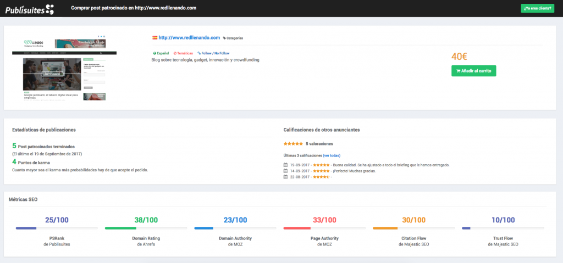Viewport: 563px width, 263px height.
Task: Click the Español language label
Action: click(x=161, y=53)
